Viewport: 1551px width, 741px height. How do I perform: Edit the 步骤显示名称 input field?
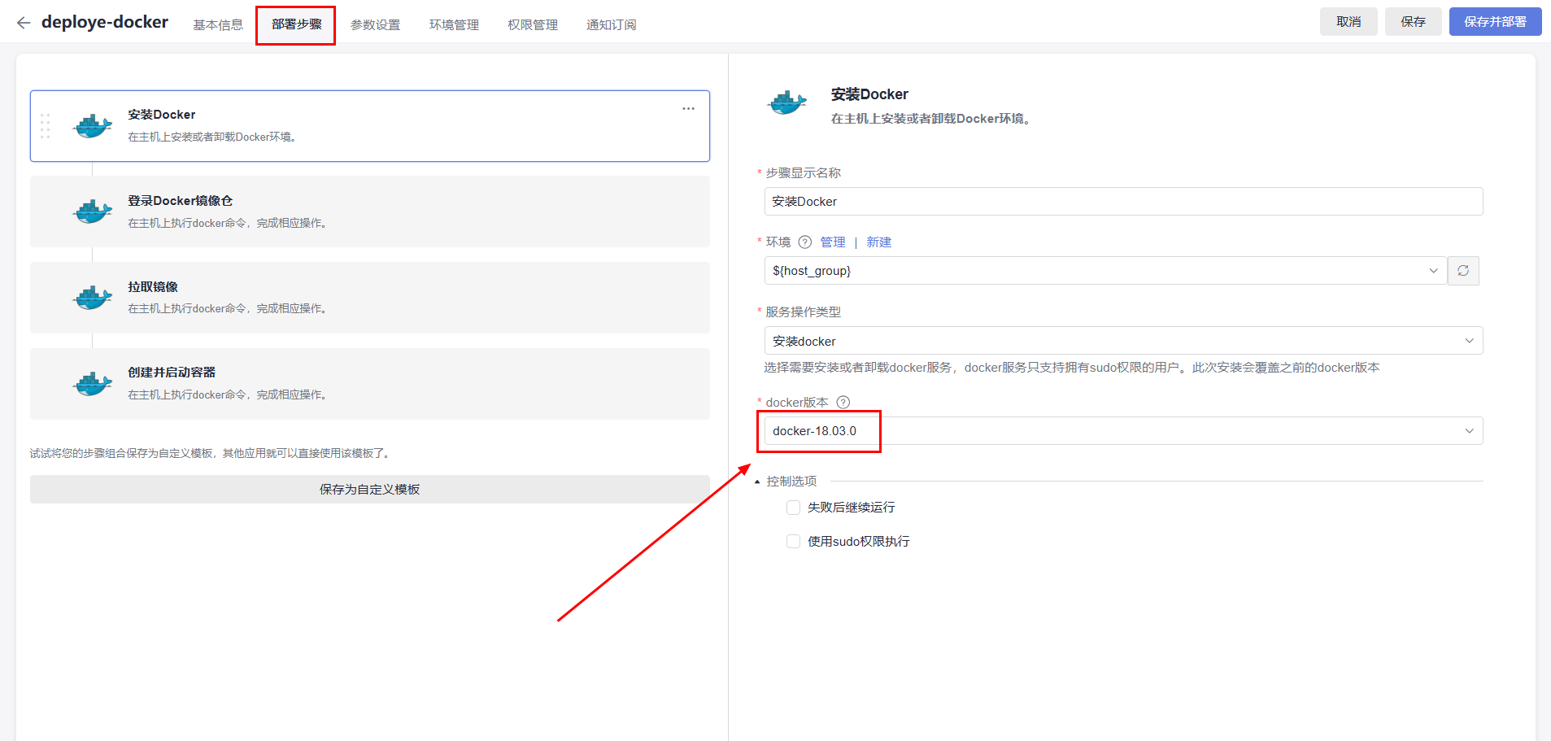[x=1123, y=201]
